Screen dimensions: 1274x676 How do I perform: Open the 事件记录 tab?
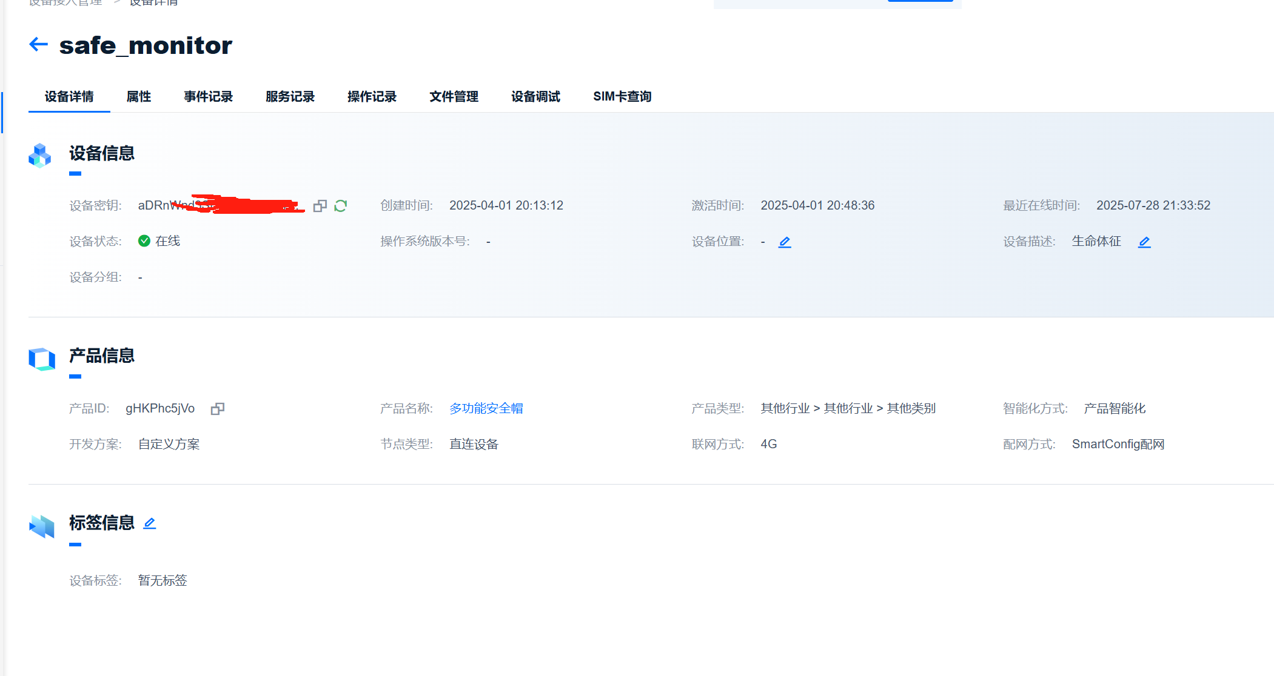pos(208,96)
